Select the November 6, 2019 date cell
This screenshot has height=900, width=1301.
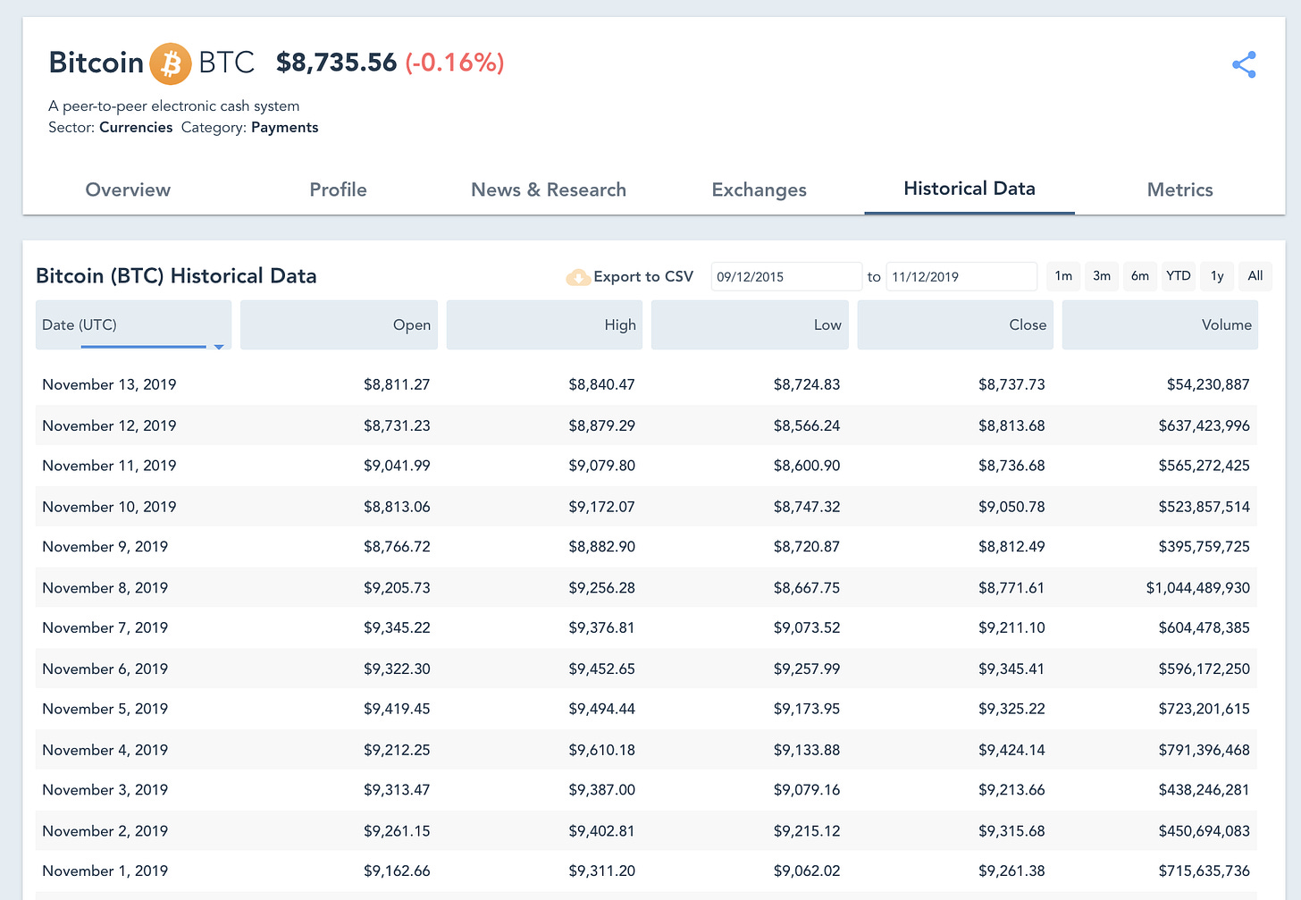point(105,669)
